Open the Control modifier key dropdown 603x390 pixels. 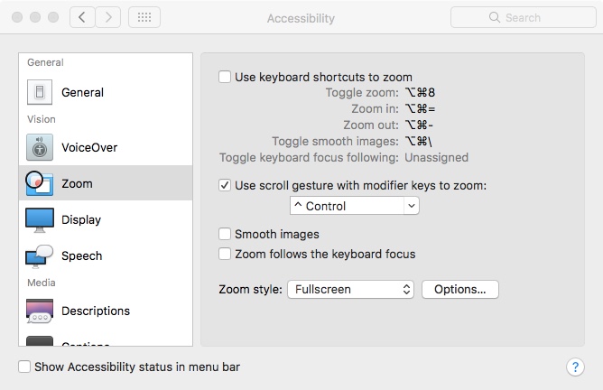pyautogui.click(x=354, y=206)
